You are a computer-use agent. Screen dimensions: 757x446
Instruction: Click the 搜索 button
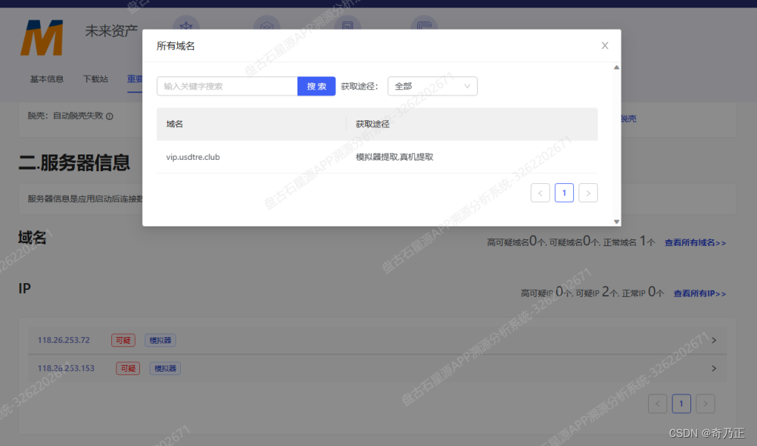pos(316,86)
